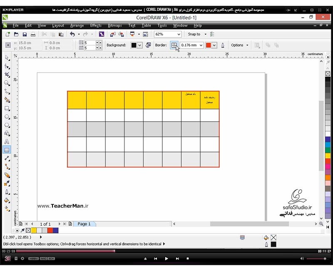Select the Text tool
Viewport: 333px width, 271px height.
pyautogui.click(x=7, y=142)
